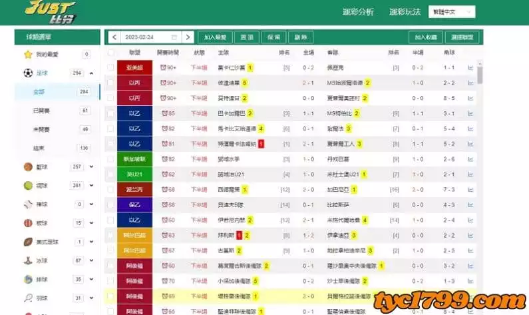Click the 加入最愛 button
Viewport: 529px width, 315px height.
pos(215,37)
